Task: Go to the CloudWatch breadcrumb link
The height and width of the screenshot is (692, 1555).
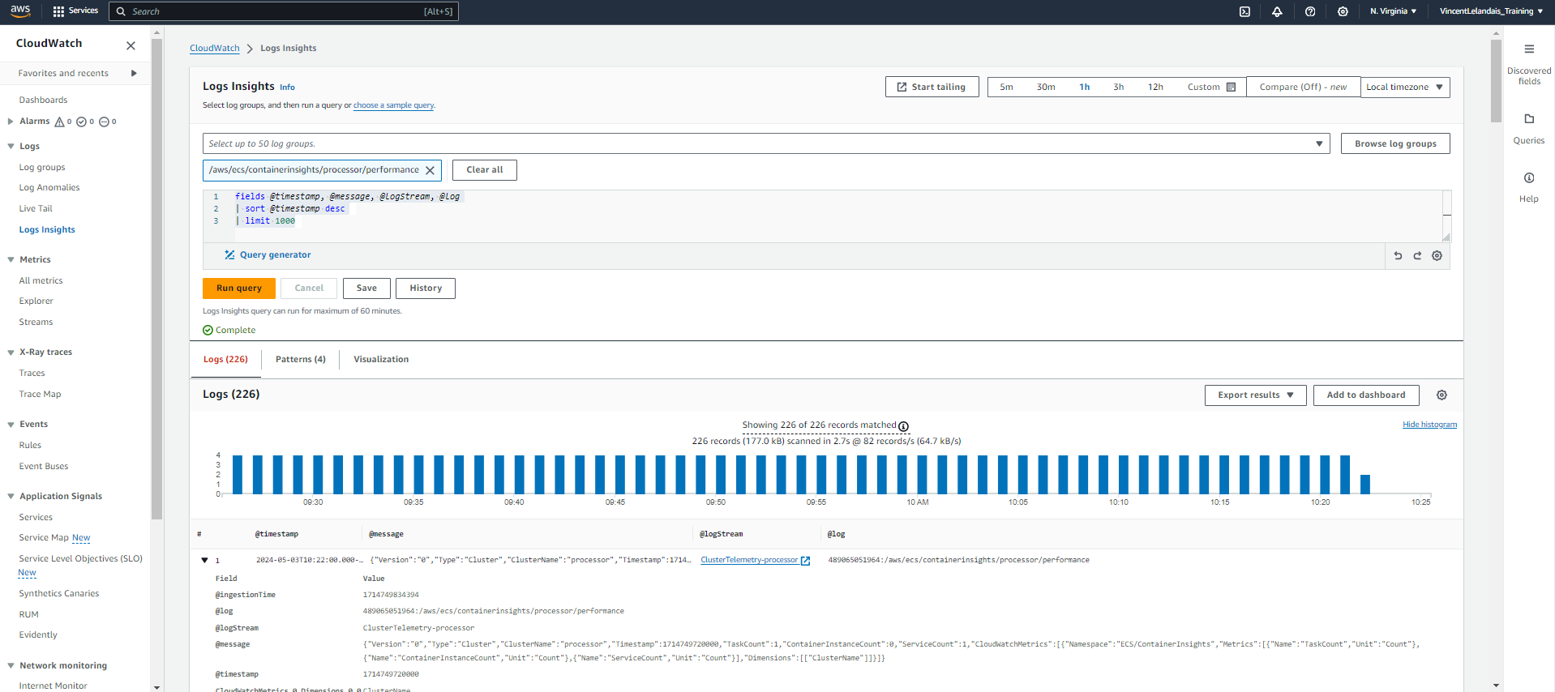Action: click(215, 49)
